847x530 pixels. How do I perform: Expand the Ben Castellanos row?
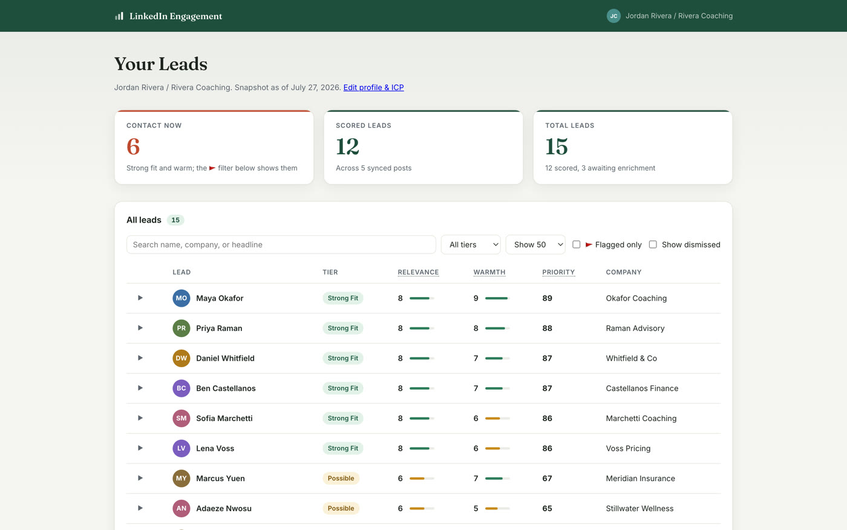point(140,388)
